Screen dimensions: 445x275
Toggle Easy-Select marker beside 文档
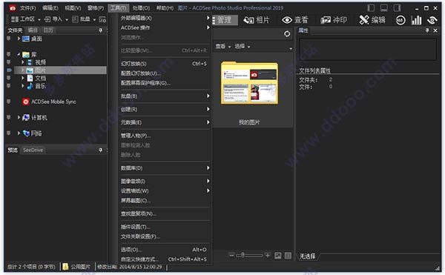tap(9, 78)
